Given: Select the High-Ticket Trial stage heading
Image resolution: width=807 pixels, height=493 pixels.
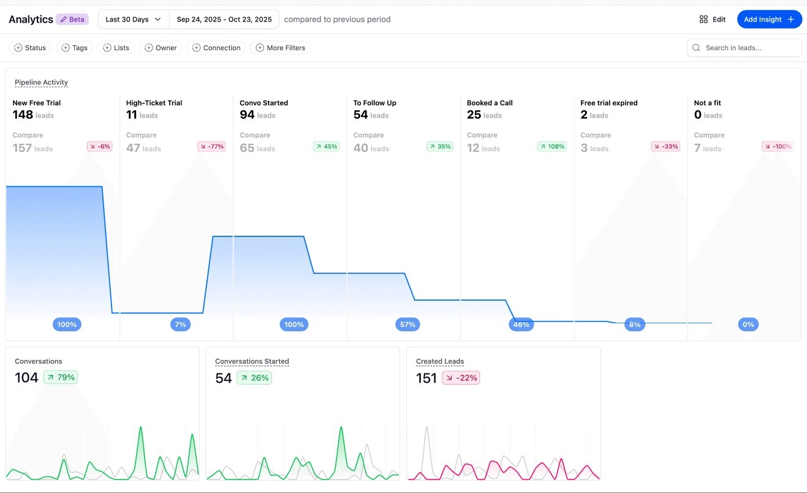Looking at the screenshot, I should [x=154, y=103].
